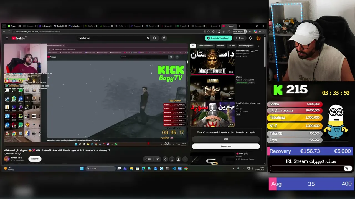Image resolution: width=355 pixels, height=199 pixels.
Task: Open the weather widget showing 31°C
Action: [x=9, y=169]
